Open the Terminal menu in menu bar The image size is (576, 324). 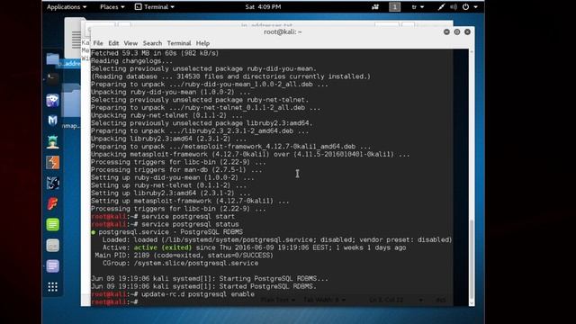(179, 43)
